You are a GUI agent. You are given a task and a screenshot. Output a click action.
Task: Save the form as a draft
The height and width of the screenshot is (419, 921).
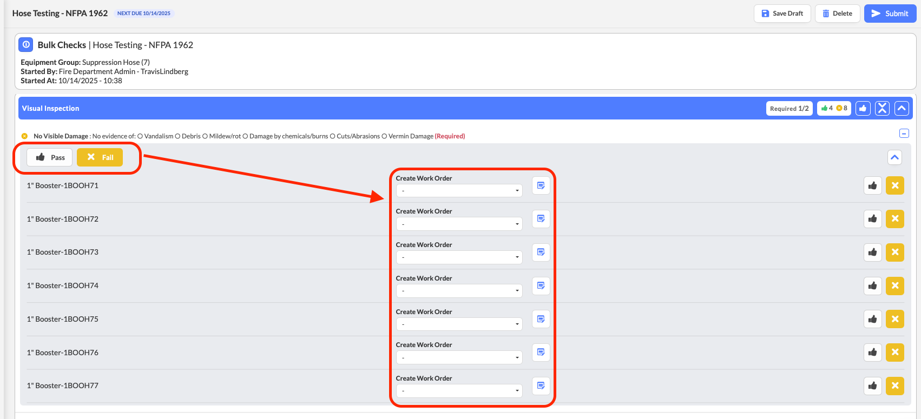782,14
